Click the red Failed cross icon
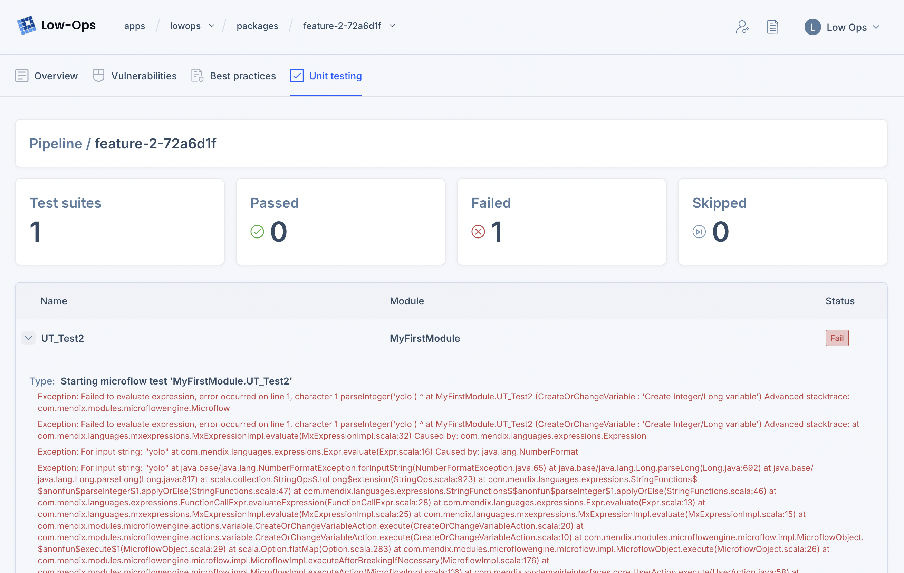904x573 pixels. (478, 231)
